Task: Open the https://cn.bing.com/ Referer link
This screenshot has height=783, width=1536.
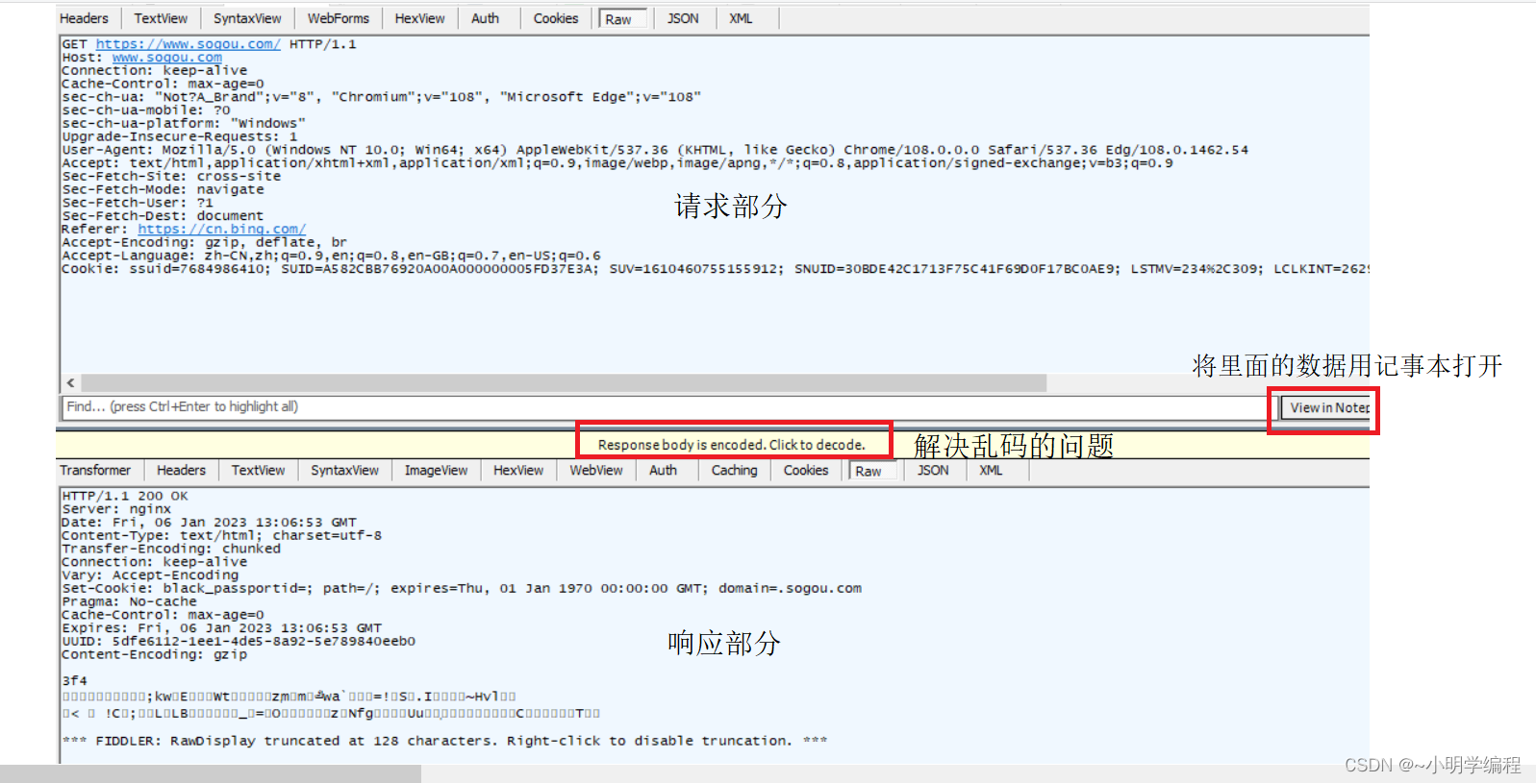Action: pos(222,230)
